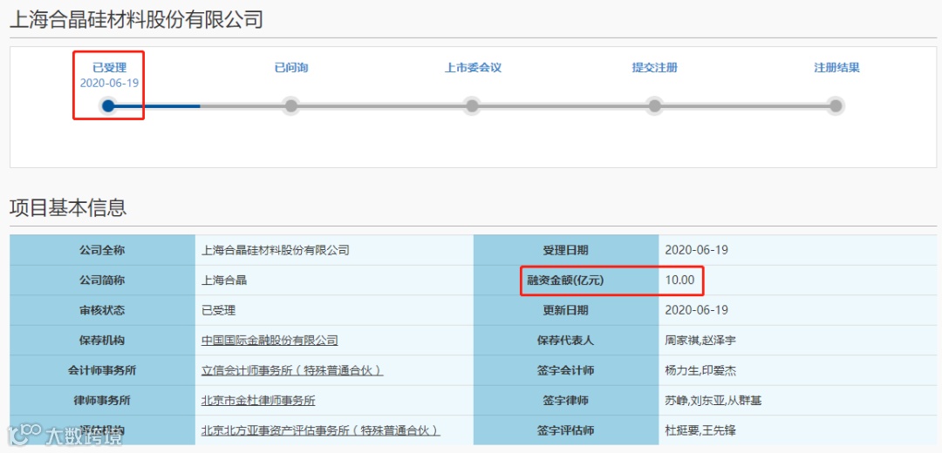The height and width of the screenshot is (453, 942).
Task: Click the 上海合晶 short name value
Action: pyautogui.click(x=224, y=281)
